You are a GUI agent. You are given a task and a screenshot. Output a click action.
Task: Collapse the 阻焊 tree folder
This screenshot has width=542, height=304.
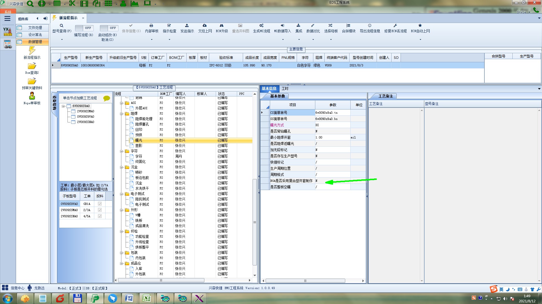click(x=121, y=114)
